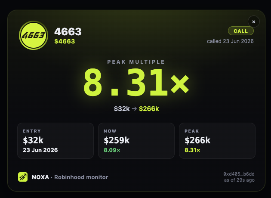The height and width of the screenshot is (198, 271).
Task: Click the entry date 23 Jun 2026
Action: (40, 150)
